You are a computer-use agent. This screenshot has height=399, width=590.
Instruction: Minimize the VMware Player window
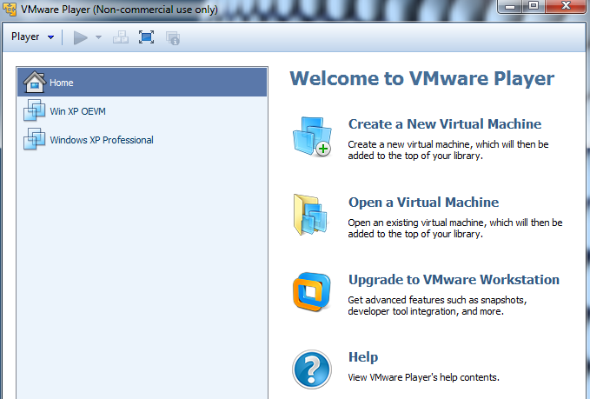tap(510, 6)
